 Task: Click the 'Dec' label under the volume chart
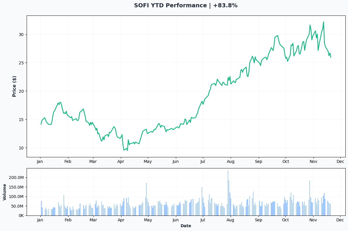(x=340, y=220)
